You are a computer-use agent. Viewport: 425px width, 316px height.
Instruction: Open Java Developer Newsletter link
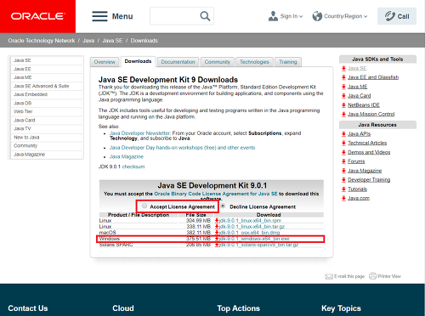[x=139, y=133]
